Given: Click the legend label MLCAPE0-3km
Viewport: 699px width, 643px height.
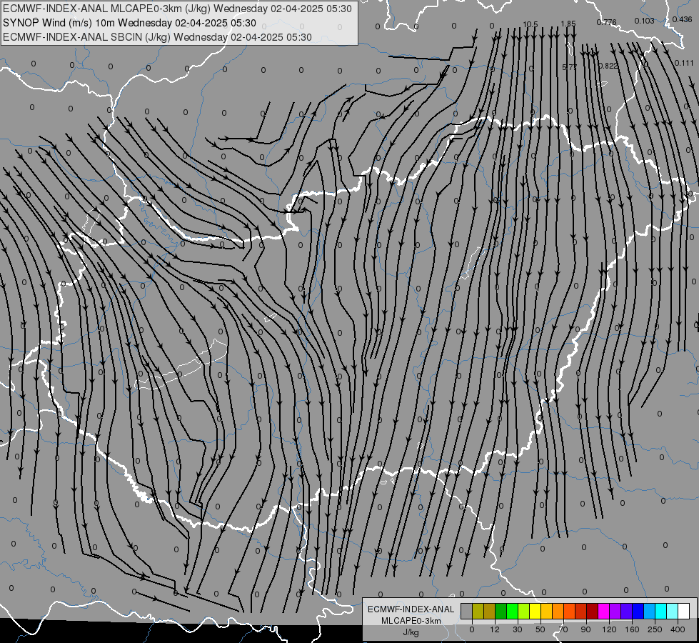Looking at the screenshot, I should click(x=411, y=621).
